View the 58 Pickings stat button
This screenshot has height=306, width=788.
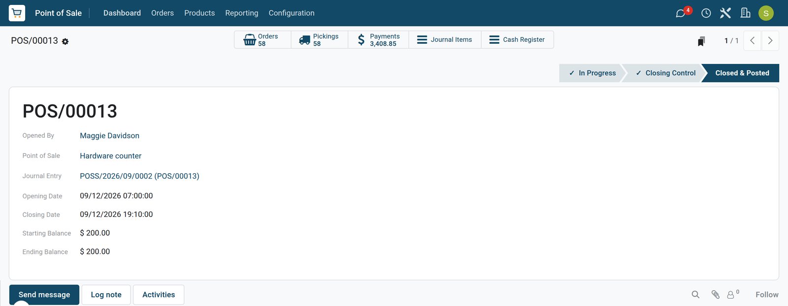(x=320, y=40)
